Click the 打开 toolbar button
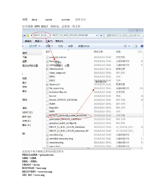 tap(33, 46)
